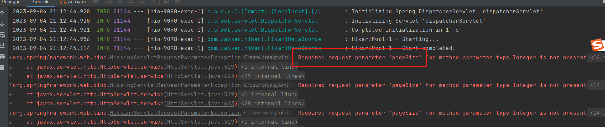The height and width of the screenshot is (127, 605).
Task: Expand fold beside first HttpServlet.java:529 line
Action: pos(10,67)
